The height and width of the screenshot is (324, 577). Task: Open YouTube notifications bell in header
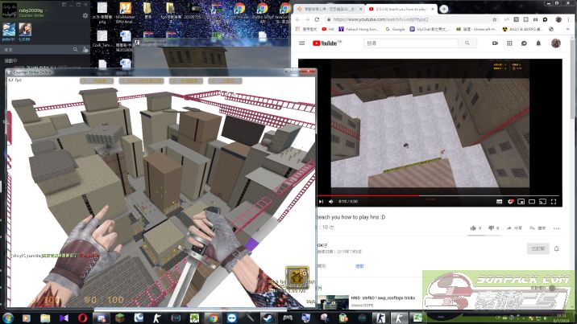pos(538,43)
